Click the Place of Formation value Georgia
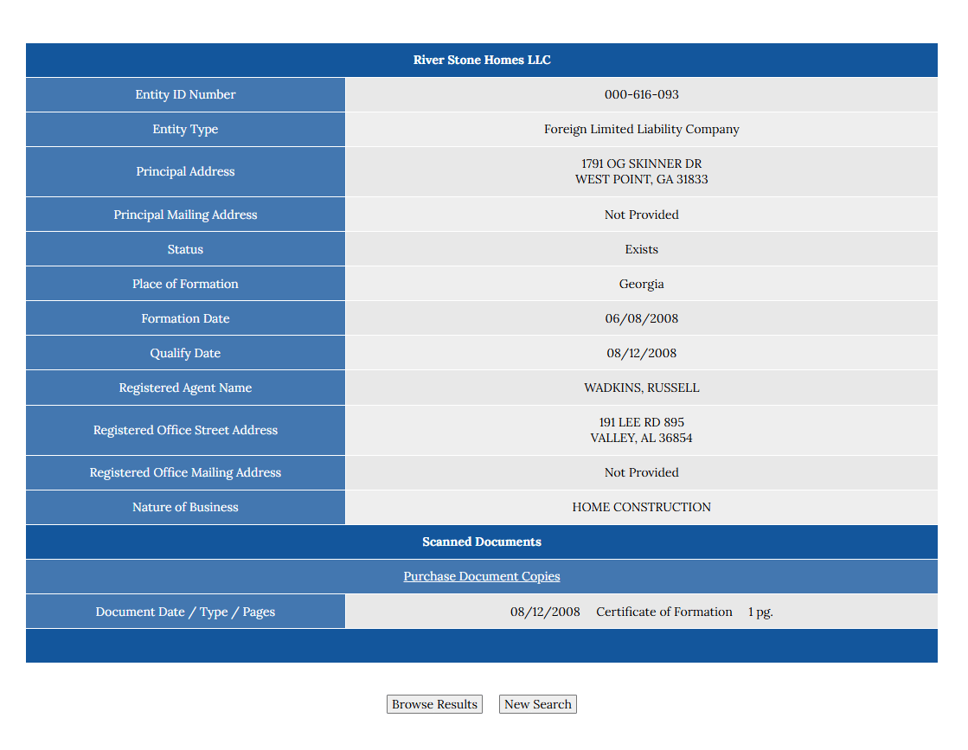 641,284
